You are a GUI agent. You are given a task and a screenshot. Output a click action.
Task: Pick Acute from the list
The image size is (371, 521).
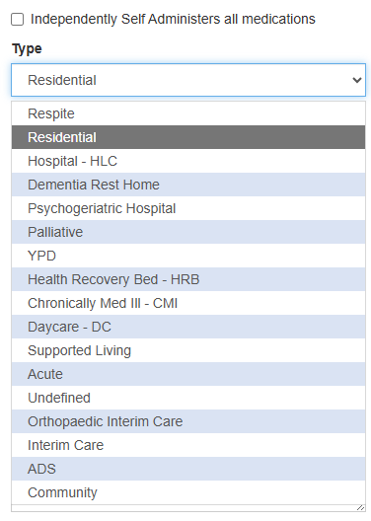pyautogui.click(x=188, y=374)
